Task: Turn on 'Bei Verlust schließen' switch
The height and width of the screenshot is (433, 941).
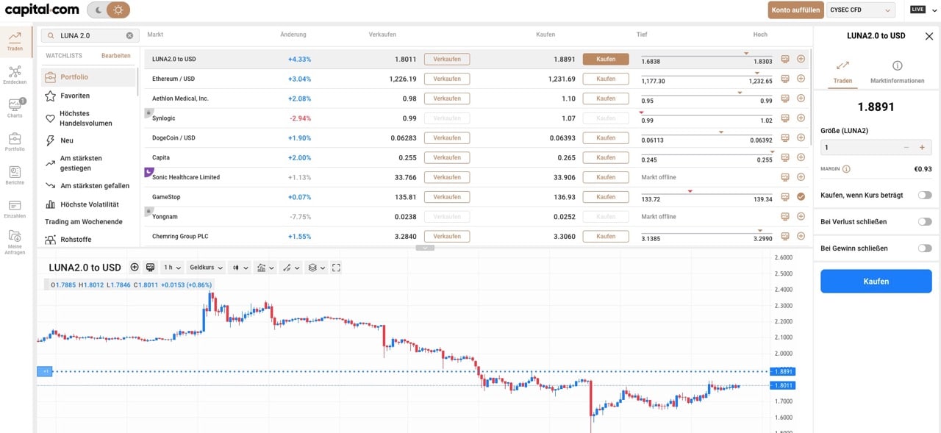Action: [924, 221]
